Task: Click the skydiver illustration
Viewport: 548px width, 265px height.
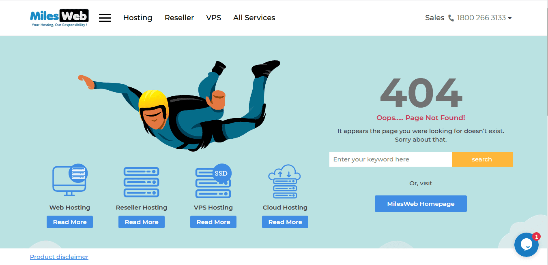Action: coord(180,105)
